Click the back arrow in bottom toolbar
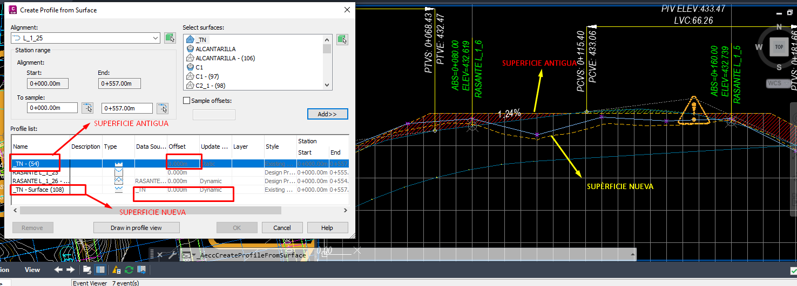Image resolution: width=797 pixels, height=286 pixels. [x=58, y=270]
